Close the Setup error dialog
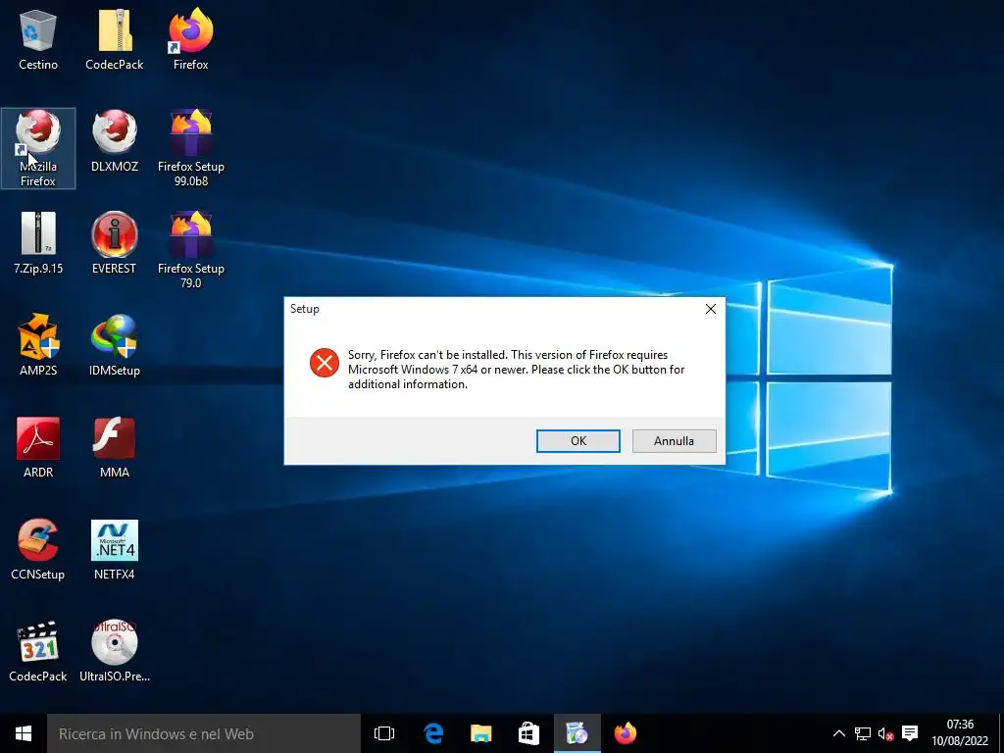 tap(711, 309)
